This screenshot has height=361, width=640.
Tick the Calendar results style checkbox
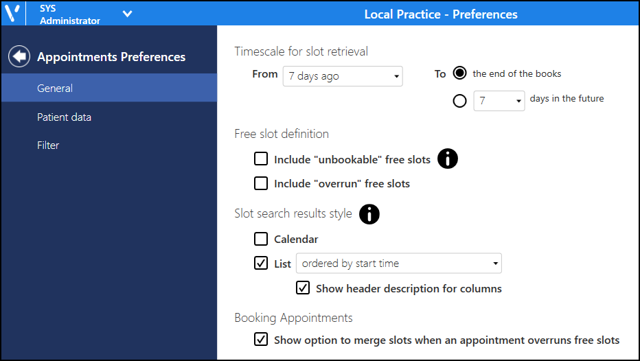coord(261,239)
